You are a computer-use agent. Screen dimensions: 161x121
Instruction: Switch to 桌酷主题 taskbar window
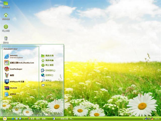click(63, 119)
